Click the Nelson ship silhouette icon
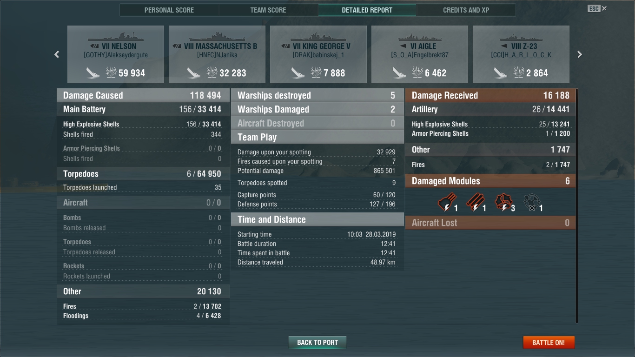 click(x=116, y=36)
